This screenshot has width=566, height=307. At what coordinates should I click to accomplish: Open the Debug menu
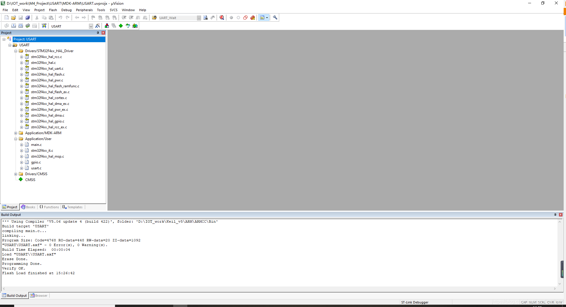click(66, 10)
